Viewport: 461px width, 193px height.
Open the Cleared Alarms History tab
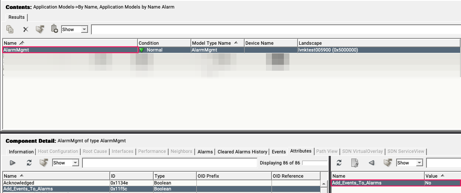pos(242,152)
